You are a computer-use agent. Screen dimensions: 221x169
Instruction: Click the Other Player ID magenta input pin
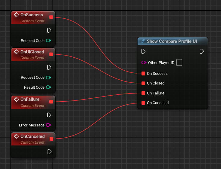point(144,62)
